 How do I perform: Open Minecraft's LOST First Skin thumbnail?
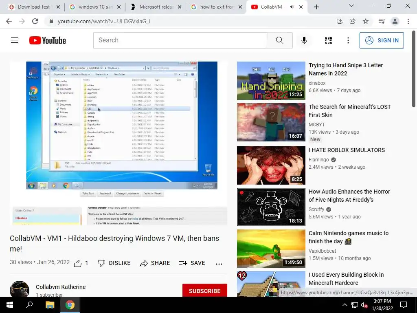271,122
